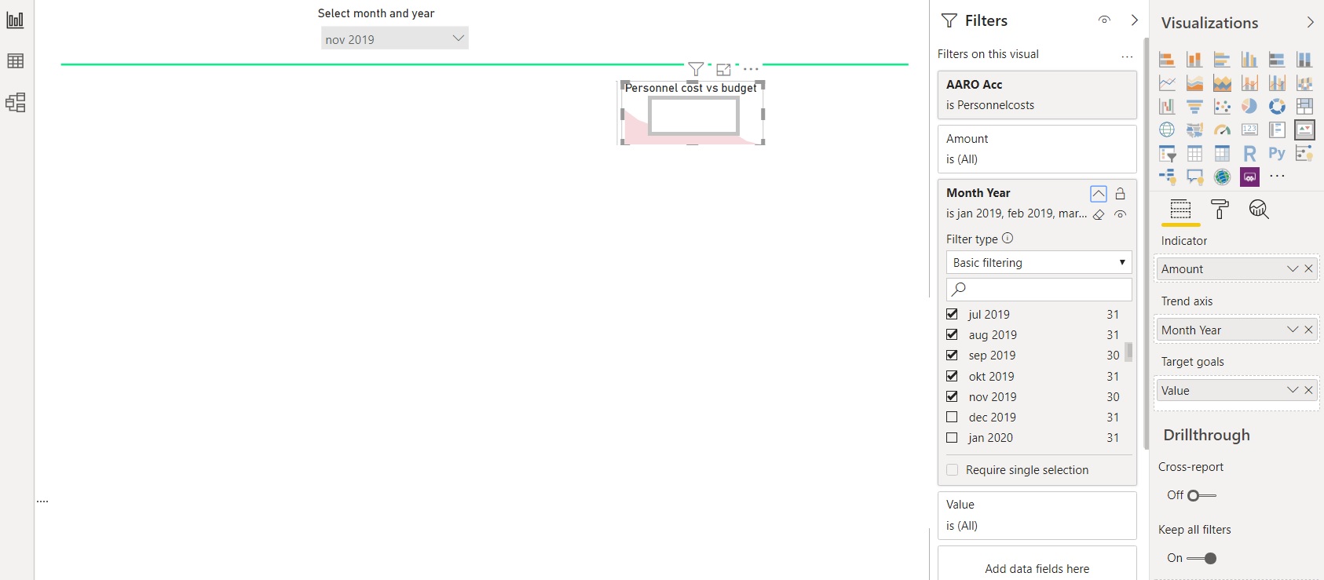
Task: Select the Funnel chart visual
Action: [1194, 106]
